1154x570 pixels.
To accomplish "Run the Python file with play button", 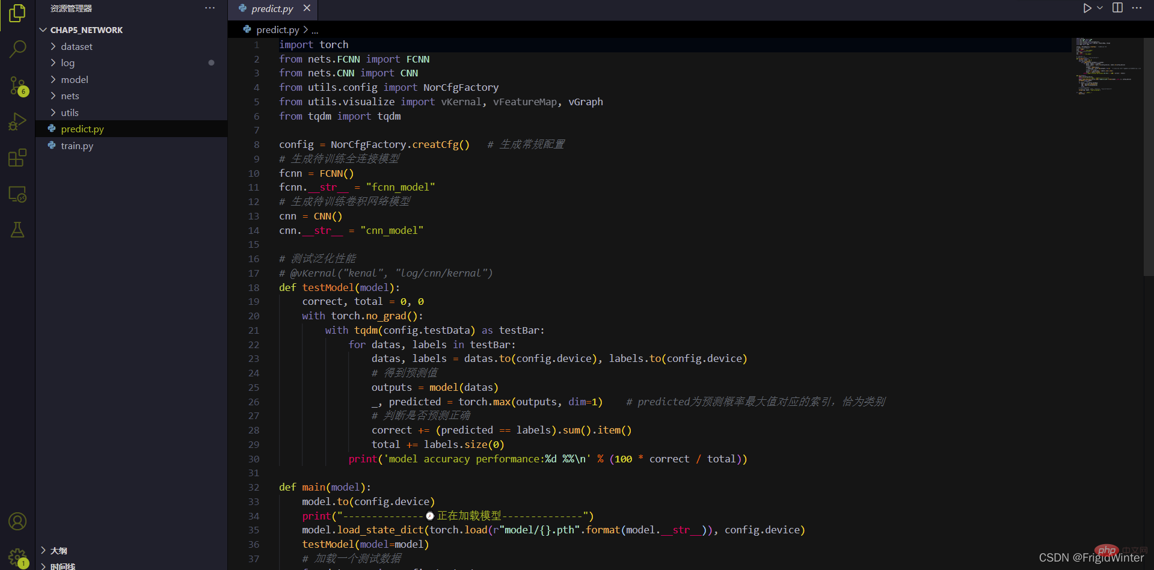I will coord(1087,8).
